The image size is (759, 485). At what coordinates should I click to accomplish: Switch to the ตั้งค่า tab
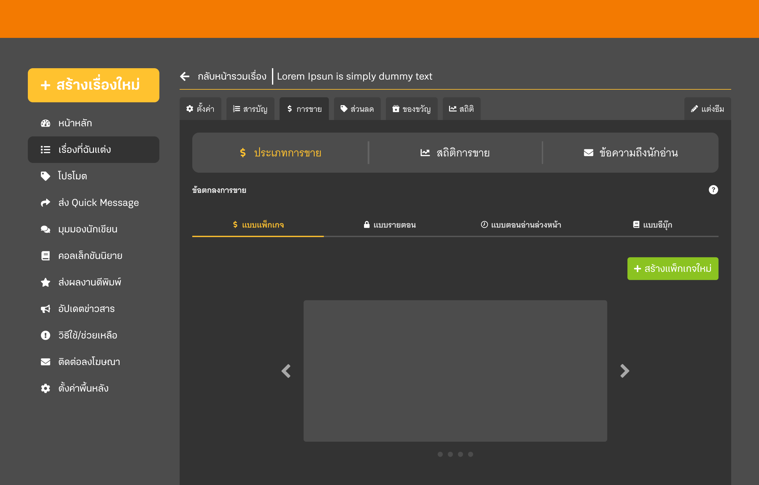click(x=201, y=109)
